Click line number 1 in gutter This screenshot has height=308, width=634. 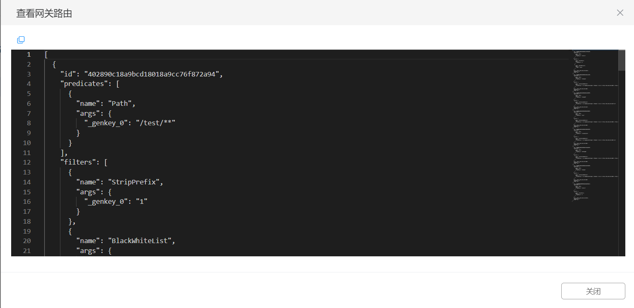[29, 55]
